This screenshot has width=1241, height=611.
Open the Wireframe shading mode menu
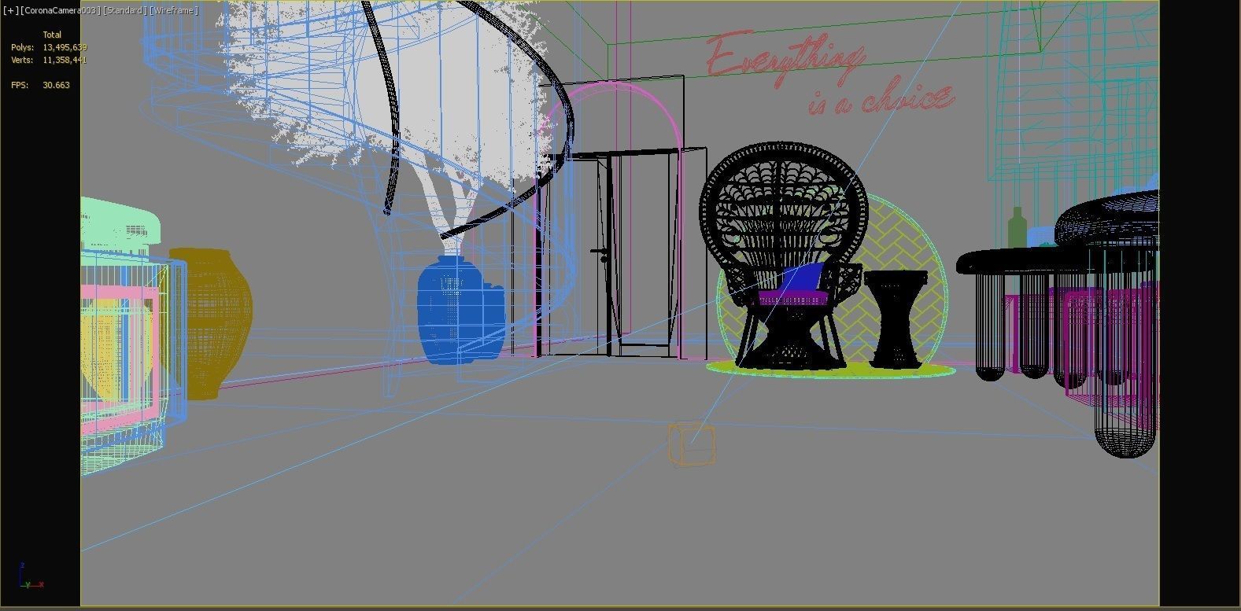click(x=174, y=10)
